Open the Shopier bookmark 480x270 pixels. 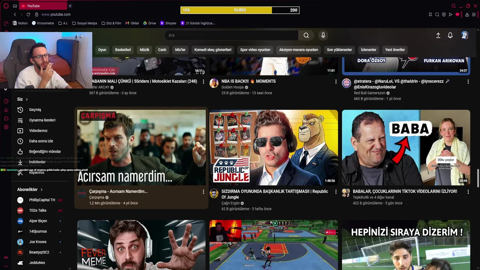(x=168, y=23)
